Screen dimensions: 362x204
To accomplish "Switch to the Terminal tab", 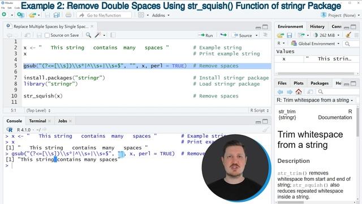I will click(x=37, y=121).
